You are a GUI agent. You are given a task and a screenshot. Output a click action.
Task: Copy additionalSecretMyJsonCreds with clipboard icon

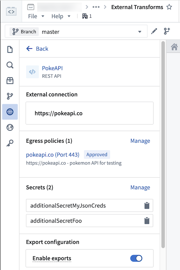pos(147,205)
